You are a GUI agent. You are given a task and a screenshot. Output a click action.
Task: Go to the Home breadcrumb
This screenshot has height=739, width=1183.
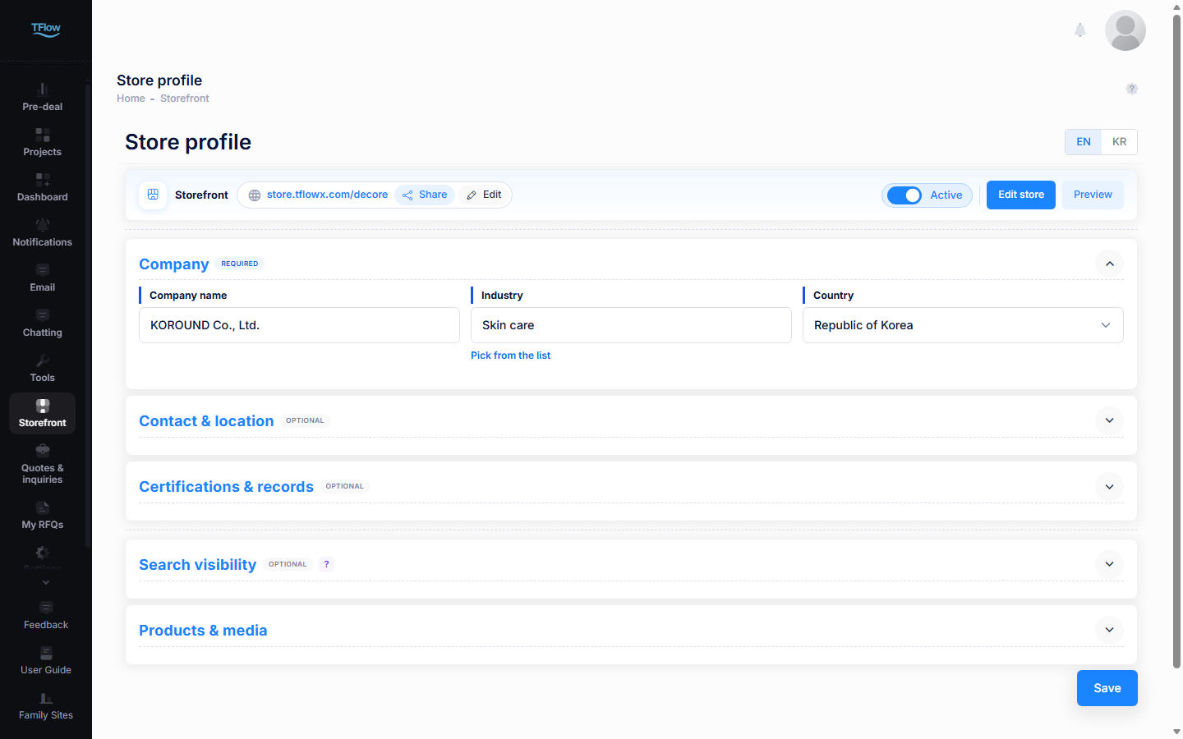click(131, 99)
